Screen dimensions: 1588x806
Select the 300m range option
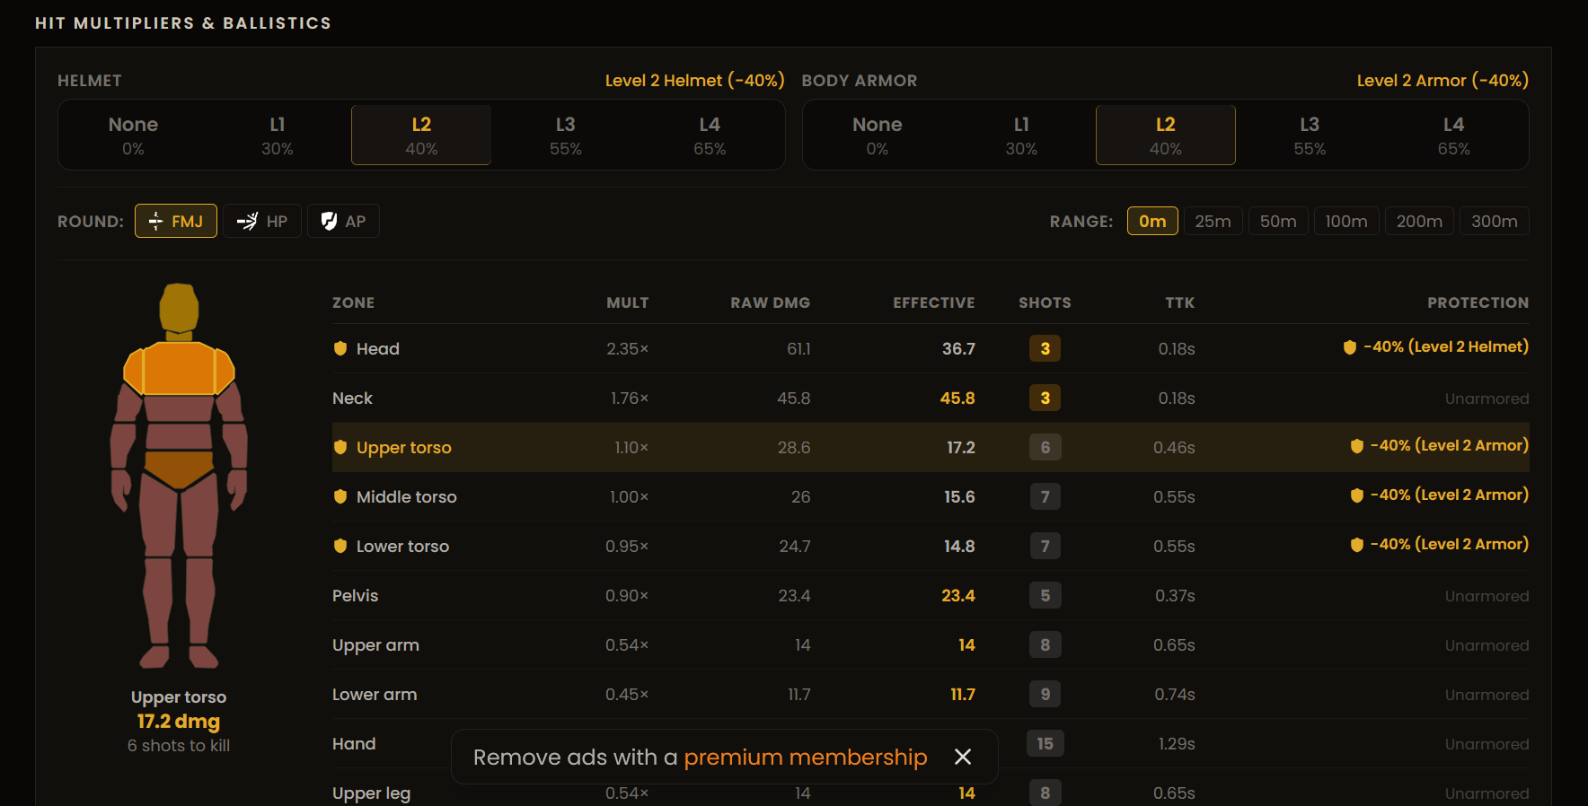[x=1494, y=221]
